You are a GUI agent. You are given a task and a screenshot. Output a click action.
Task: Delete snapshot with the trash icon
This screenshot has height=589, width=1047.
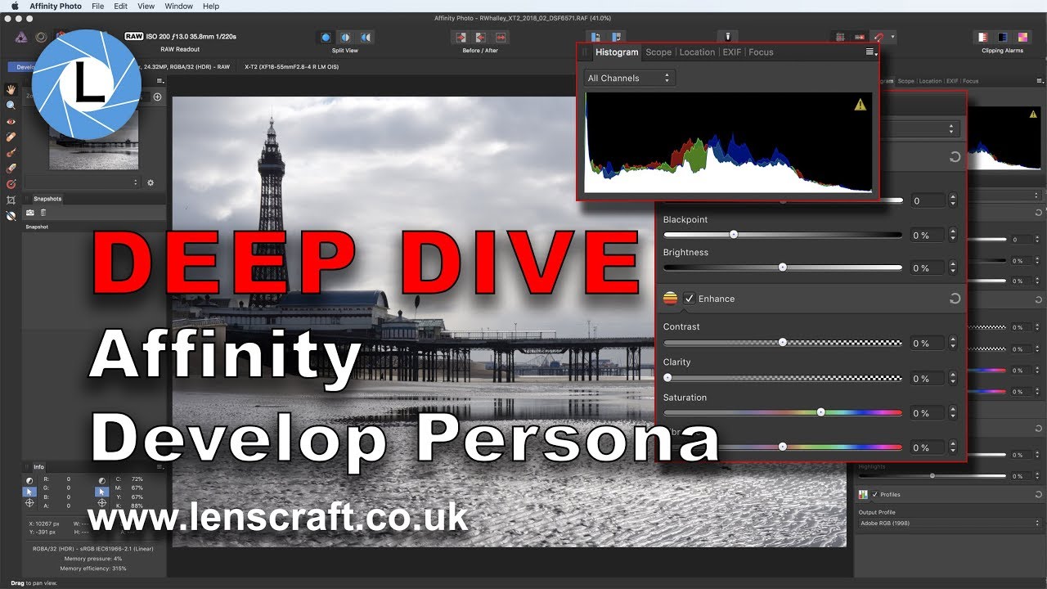[x=43, y=212]
